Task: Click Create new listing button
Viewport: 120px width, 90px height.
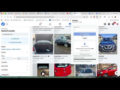Action: (x=15, y=42)
